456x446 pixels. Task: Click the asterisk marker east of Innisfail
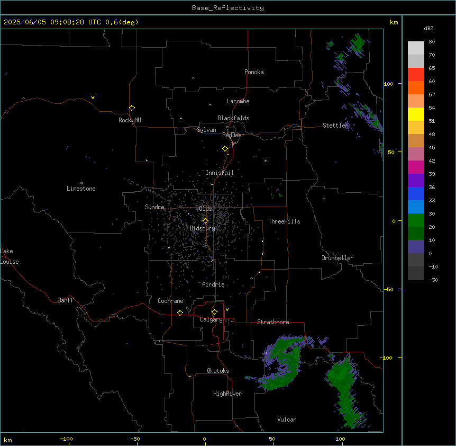point(266,160)
